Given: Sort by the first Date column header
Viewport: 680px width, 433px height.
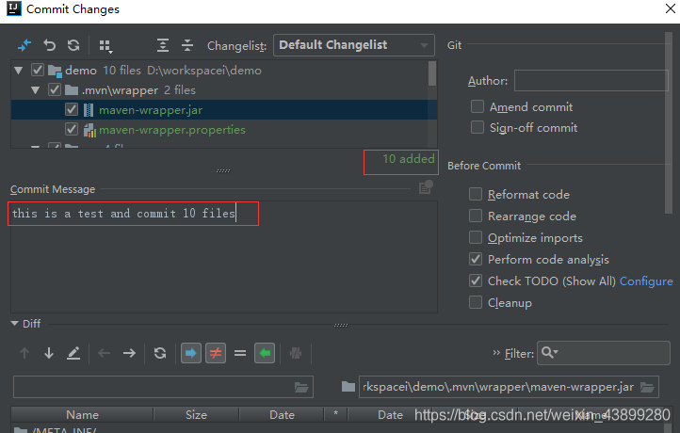Looking at the screenshot, I should point(282,415).
